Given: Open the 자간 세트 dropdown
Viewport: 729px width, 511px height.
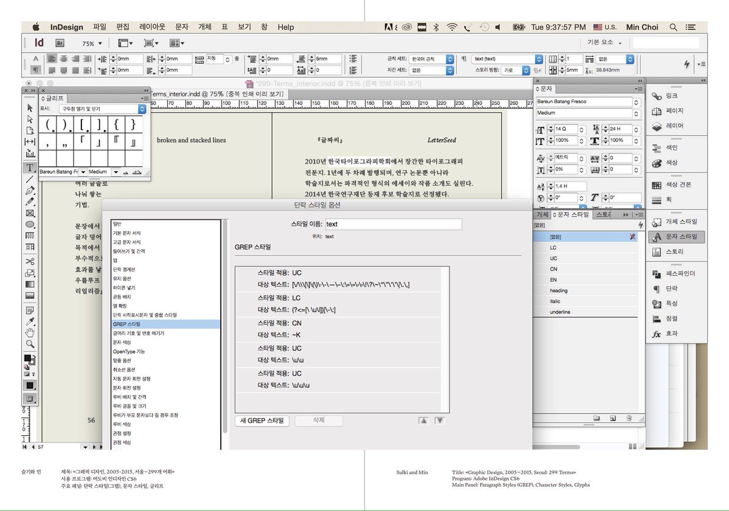Looking at the screenshot, I should tap(431, 70).
